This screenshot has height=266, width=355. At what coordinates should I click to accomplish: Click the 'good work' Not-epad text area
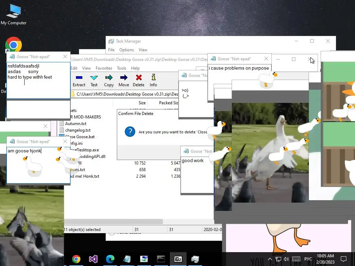[x=197, y=175]
